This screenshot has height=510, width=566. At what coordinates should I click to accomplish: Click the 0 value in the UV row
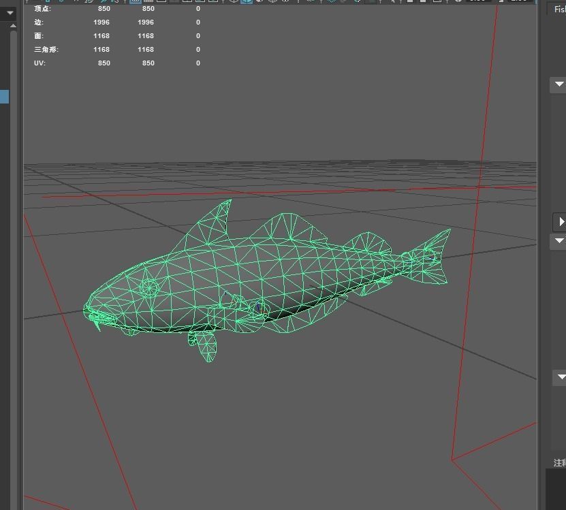coord(198,63)
